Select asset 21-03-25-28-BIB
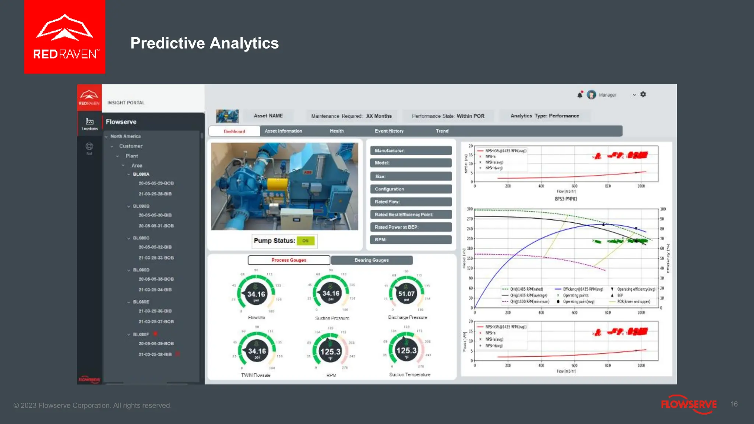Viewport: 754px width, 424px height. tap(155, 194)
